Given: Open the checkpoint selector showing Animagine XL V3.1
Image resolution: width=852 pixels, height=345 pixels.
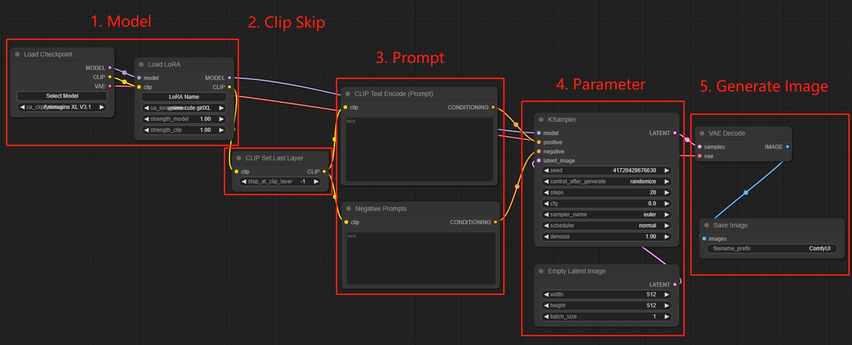Looking at the screenshot, I should [x=62, y=107].
